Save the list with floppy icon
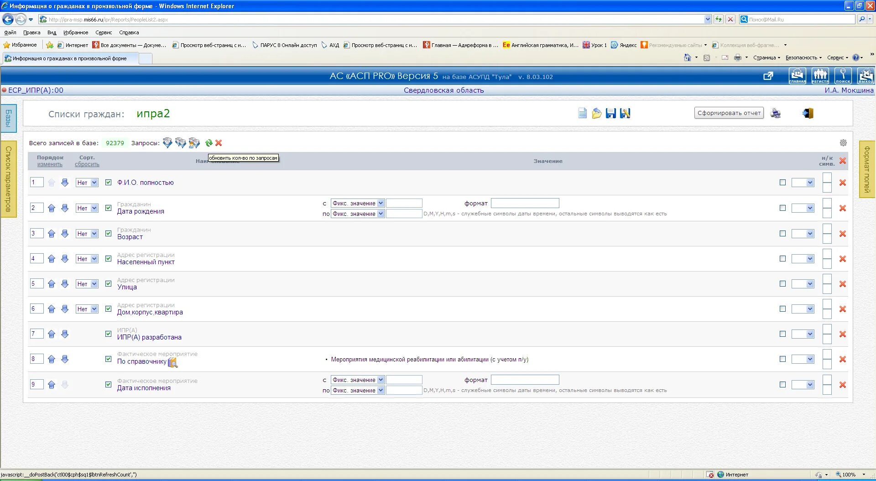The image size is (876, 481). [611, 113]
